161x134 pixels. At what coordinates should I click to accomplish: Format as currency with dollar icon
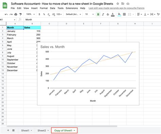[39, 14]
